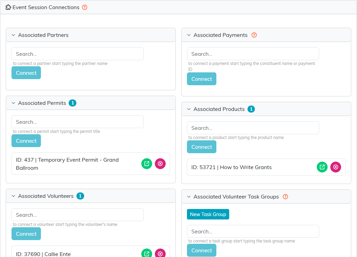The width and height of the screenshot is (357, 257).
Task: Click the task group name hint text
Action: 242,241
